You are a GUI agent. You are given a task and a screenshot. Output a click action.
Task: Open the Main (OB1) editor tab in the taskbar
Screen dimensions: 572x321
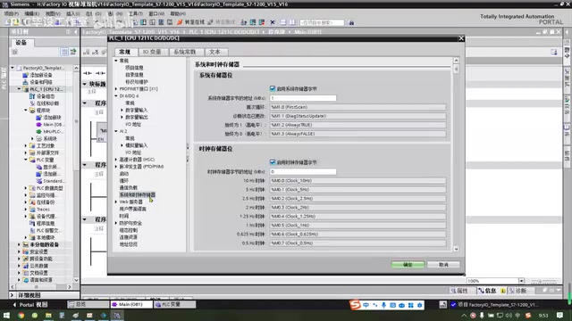(x=131, y=304)
